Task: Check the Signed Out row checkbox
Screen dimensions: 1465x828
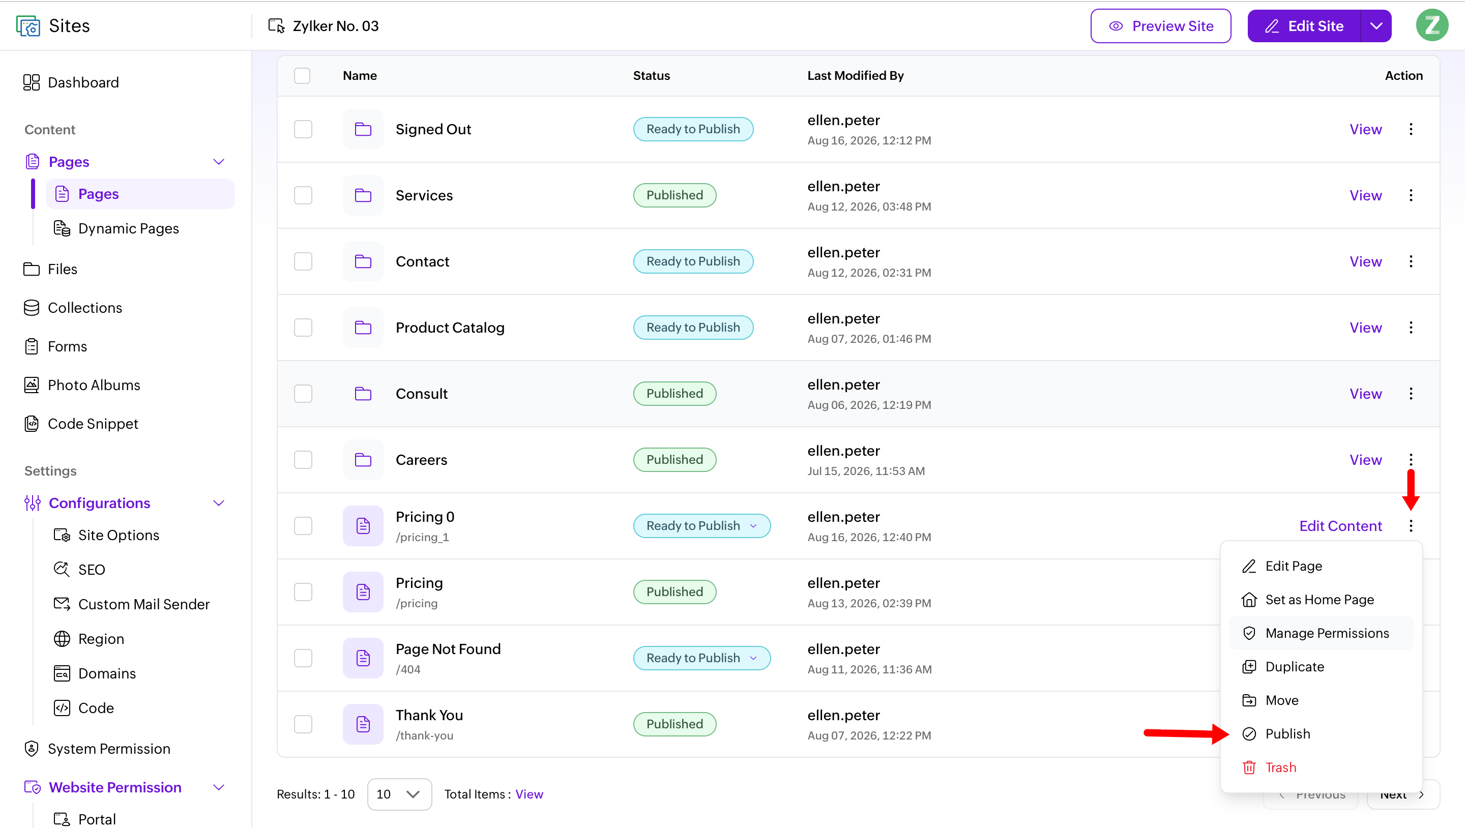Action: click(303, 129)
